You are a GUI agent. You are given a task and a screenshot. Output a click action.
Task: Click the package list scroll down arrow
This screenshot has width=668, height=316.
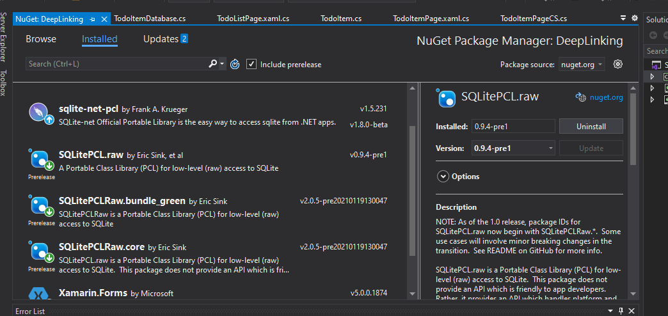(x=412, y=294)
